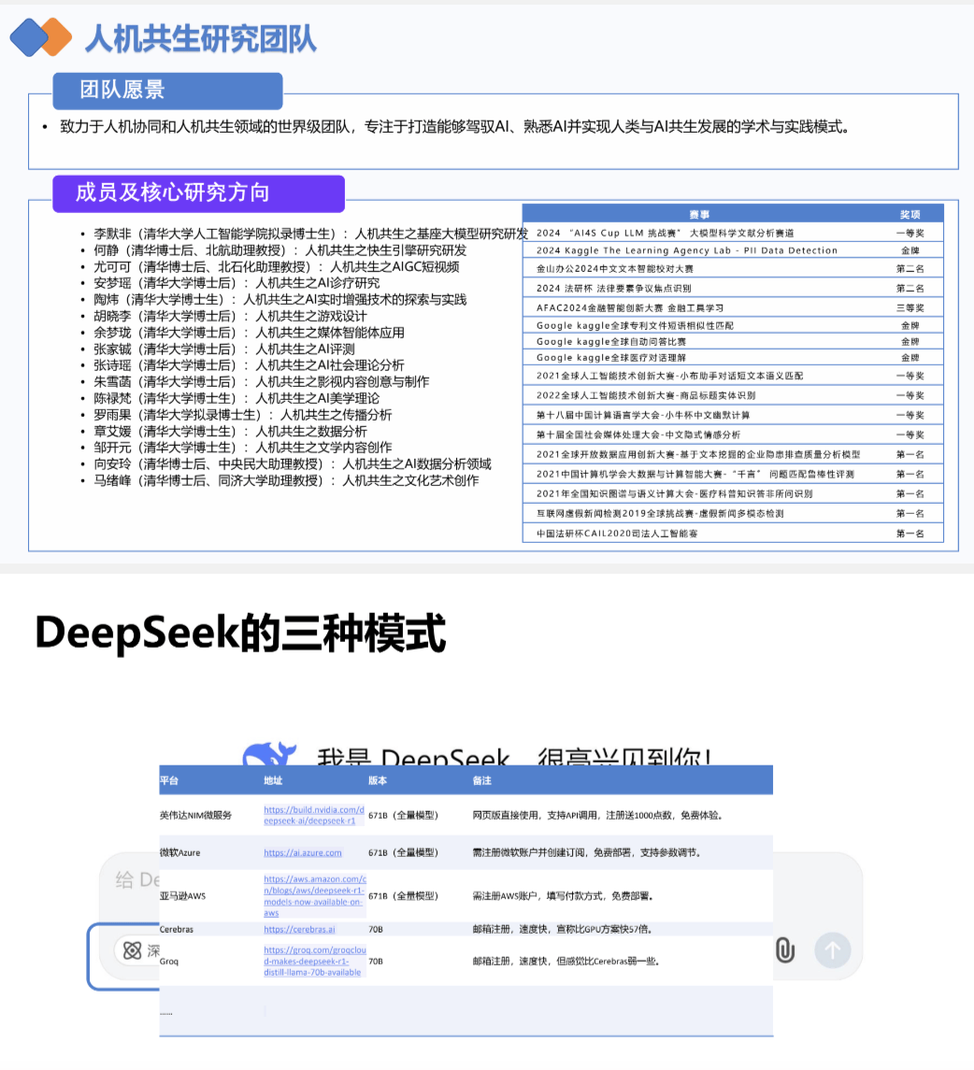Click the 中国法研杯CAIL2020司法人工智能赛 row
The height and width of the screenshot is (1070, 974).
click(733, 534)
